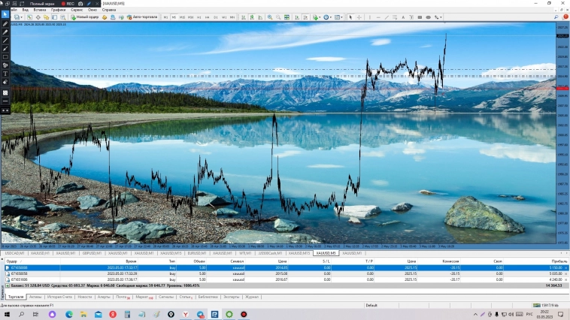Switch to the История Счета terminal tab
The height and width of the screenshot is (320, 570).
pos(60,297)
